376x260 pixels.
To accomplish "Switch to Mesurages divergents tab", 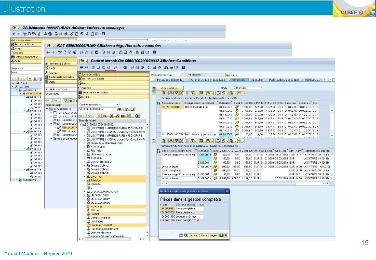I will click(x=169, y=80).
